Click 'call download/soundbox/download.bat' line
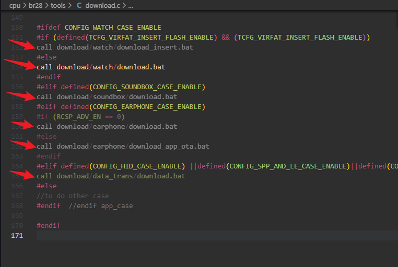Viewport: 398px width, 267px height. click(107, 96)
